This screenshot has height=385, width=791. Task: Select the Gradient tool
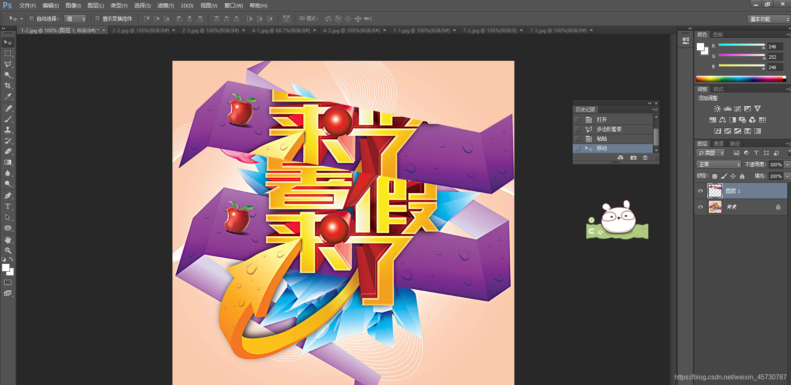(x=8, y=162)
